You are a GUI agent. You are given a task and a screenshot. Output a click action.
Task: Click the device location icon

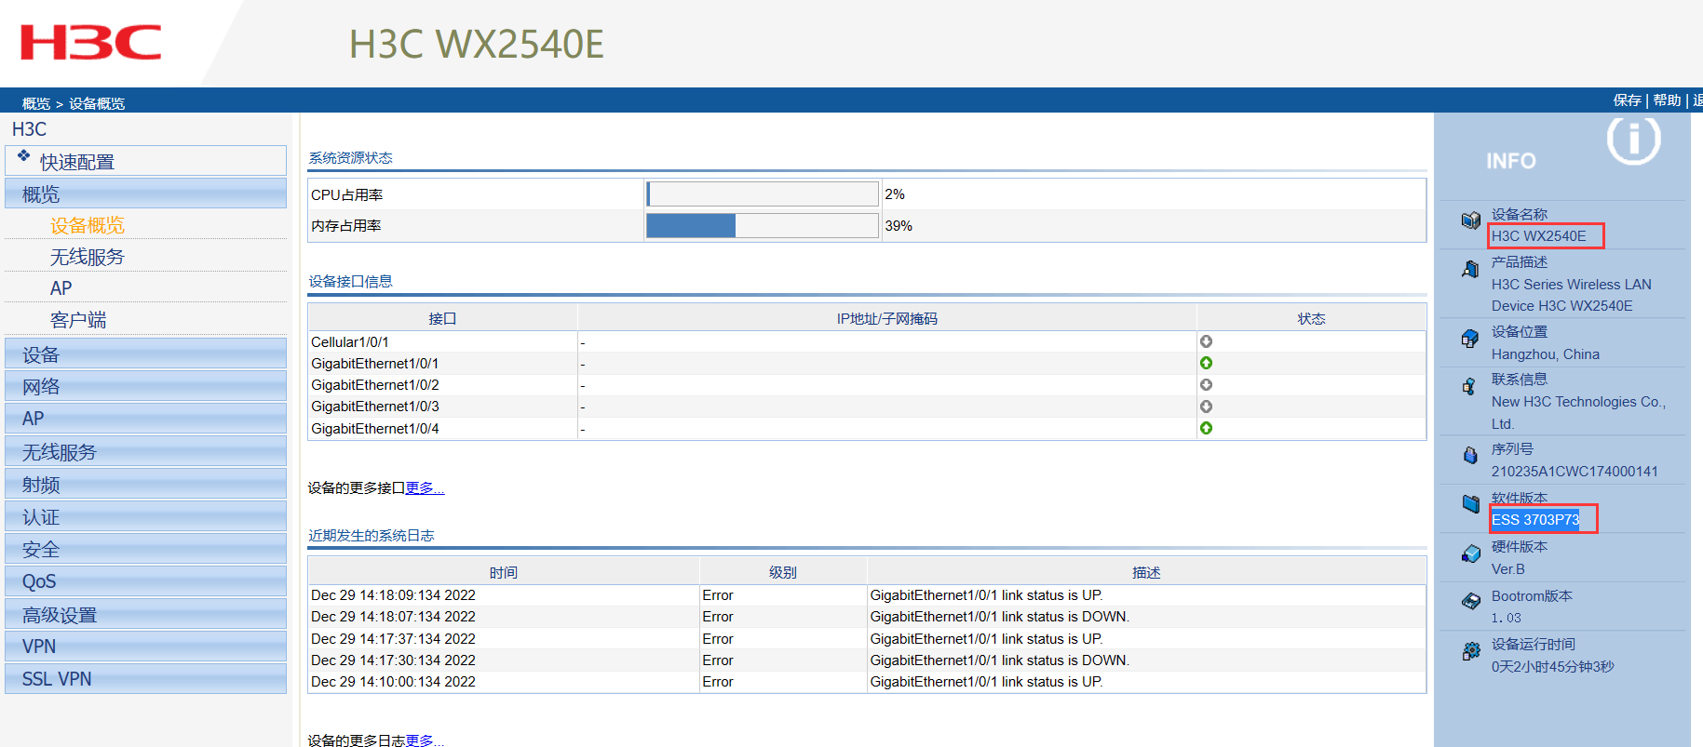point(1470,339)
